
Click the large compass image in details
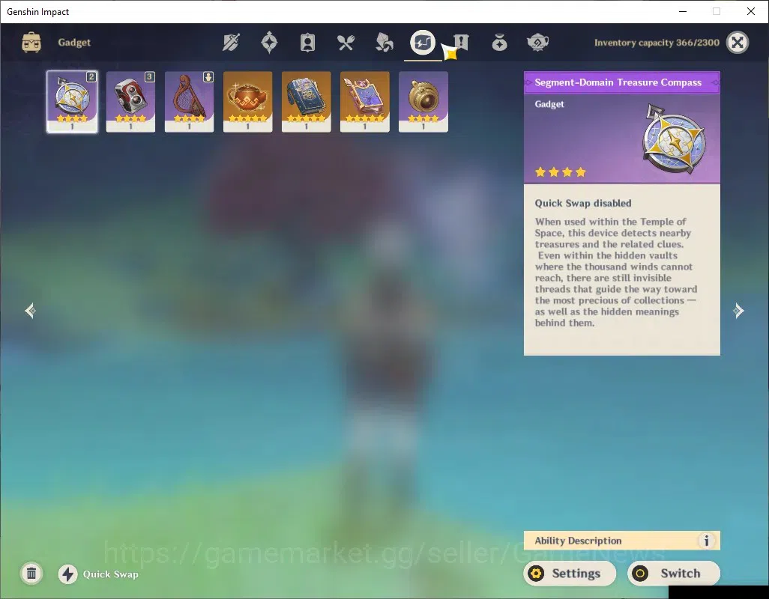[674, 139]
